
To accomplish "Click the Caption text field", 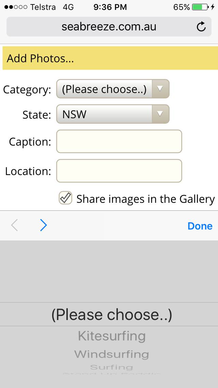I will pyautogui.click(x=119, y=141).
